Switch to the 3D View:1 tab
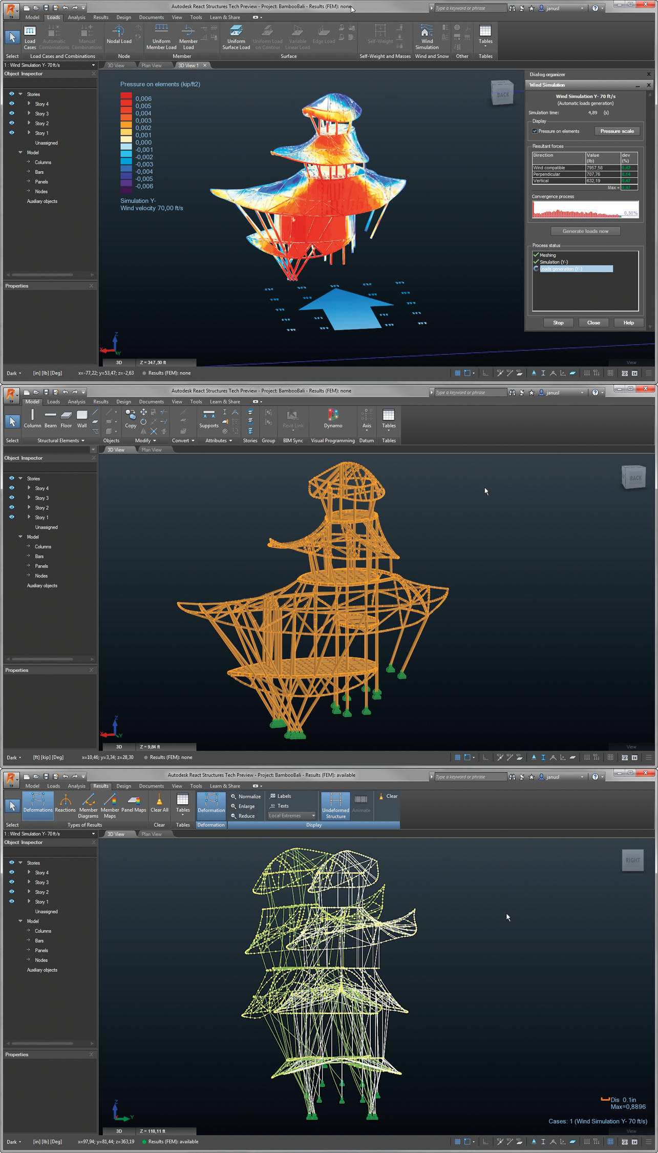Viewport: 658px width, 1153px height. pos(188,66)
